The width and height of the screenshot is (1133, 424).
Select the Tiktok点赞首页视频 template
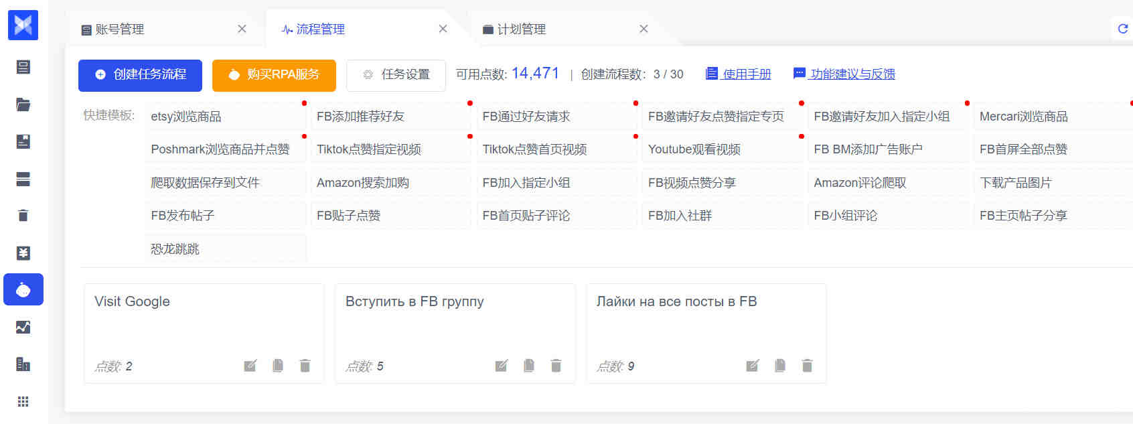557,149
